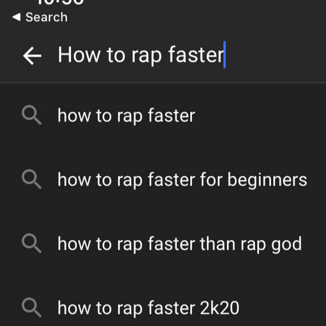Pick 'how to rap faster than rap god'
Viewport: 326px width, 326px height.
click(179, 244)
